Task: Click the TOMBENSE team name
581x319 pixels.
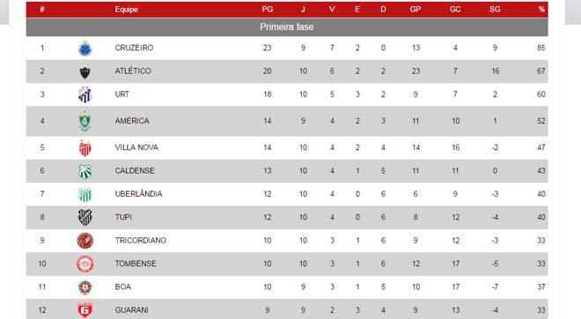Action: point(136,264)
